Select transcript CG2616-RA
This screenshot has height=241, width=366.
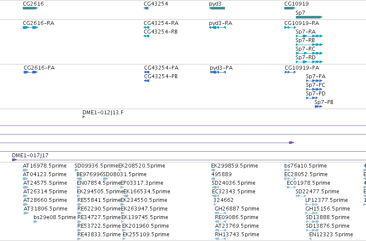31,27
